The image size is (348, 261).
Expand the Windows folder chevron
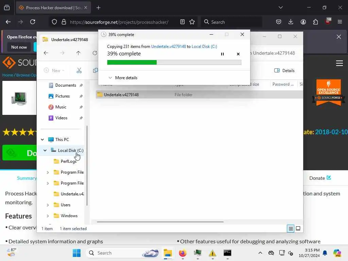[x=48, y=216]
